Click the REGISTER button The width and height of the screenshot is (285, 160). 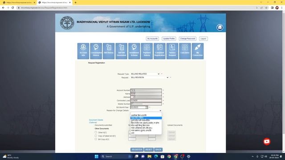click(137, 149)
